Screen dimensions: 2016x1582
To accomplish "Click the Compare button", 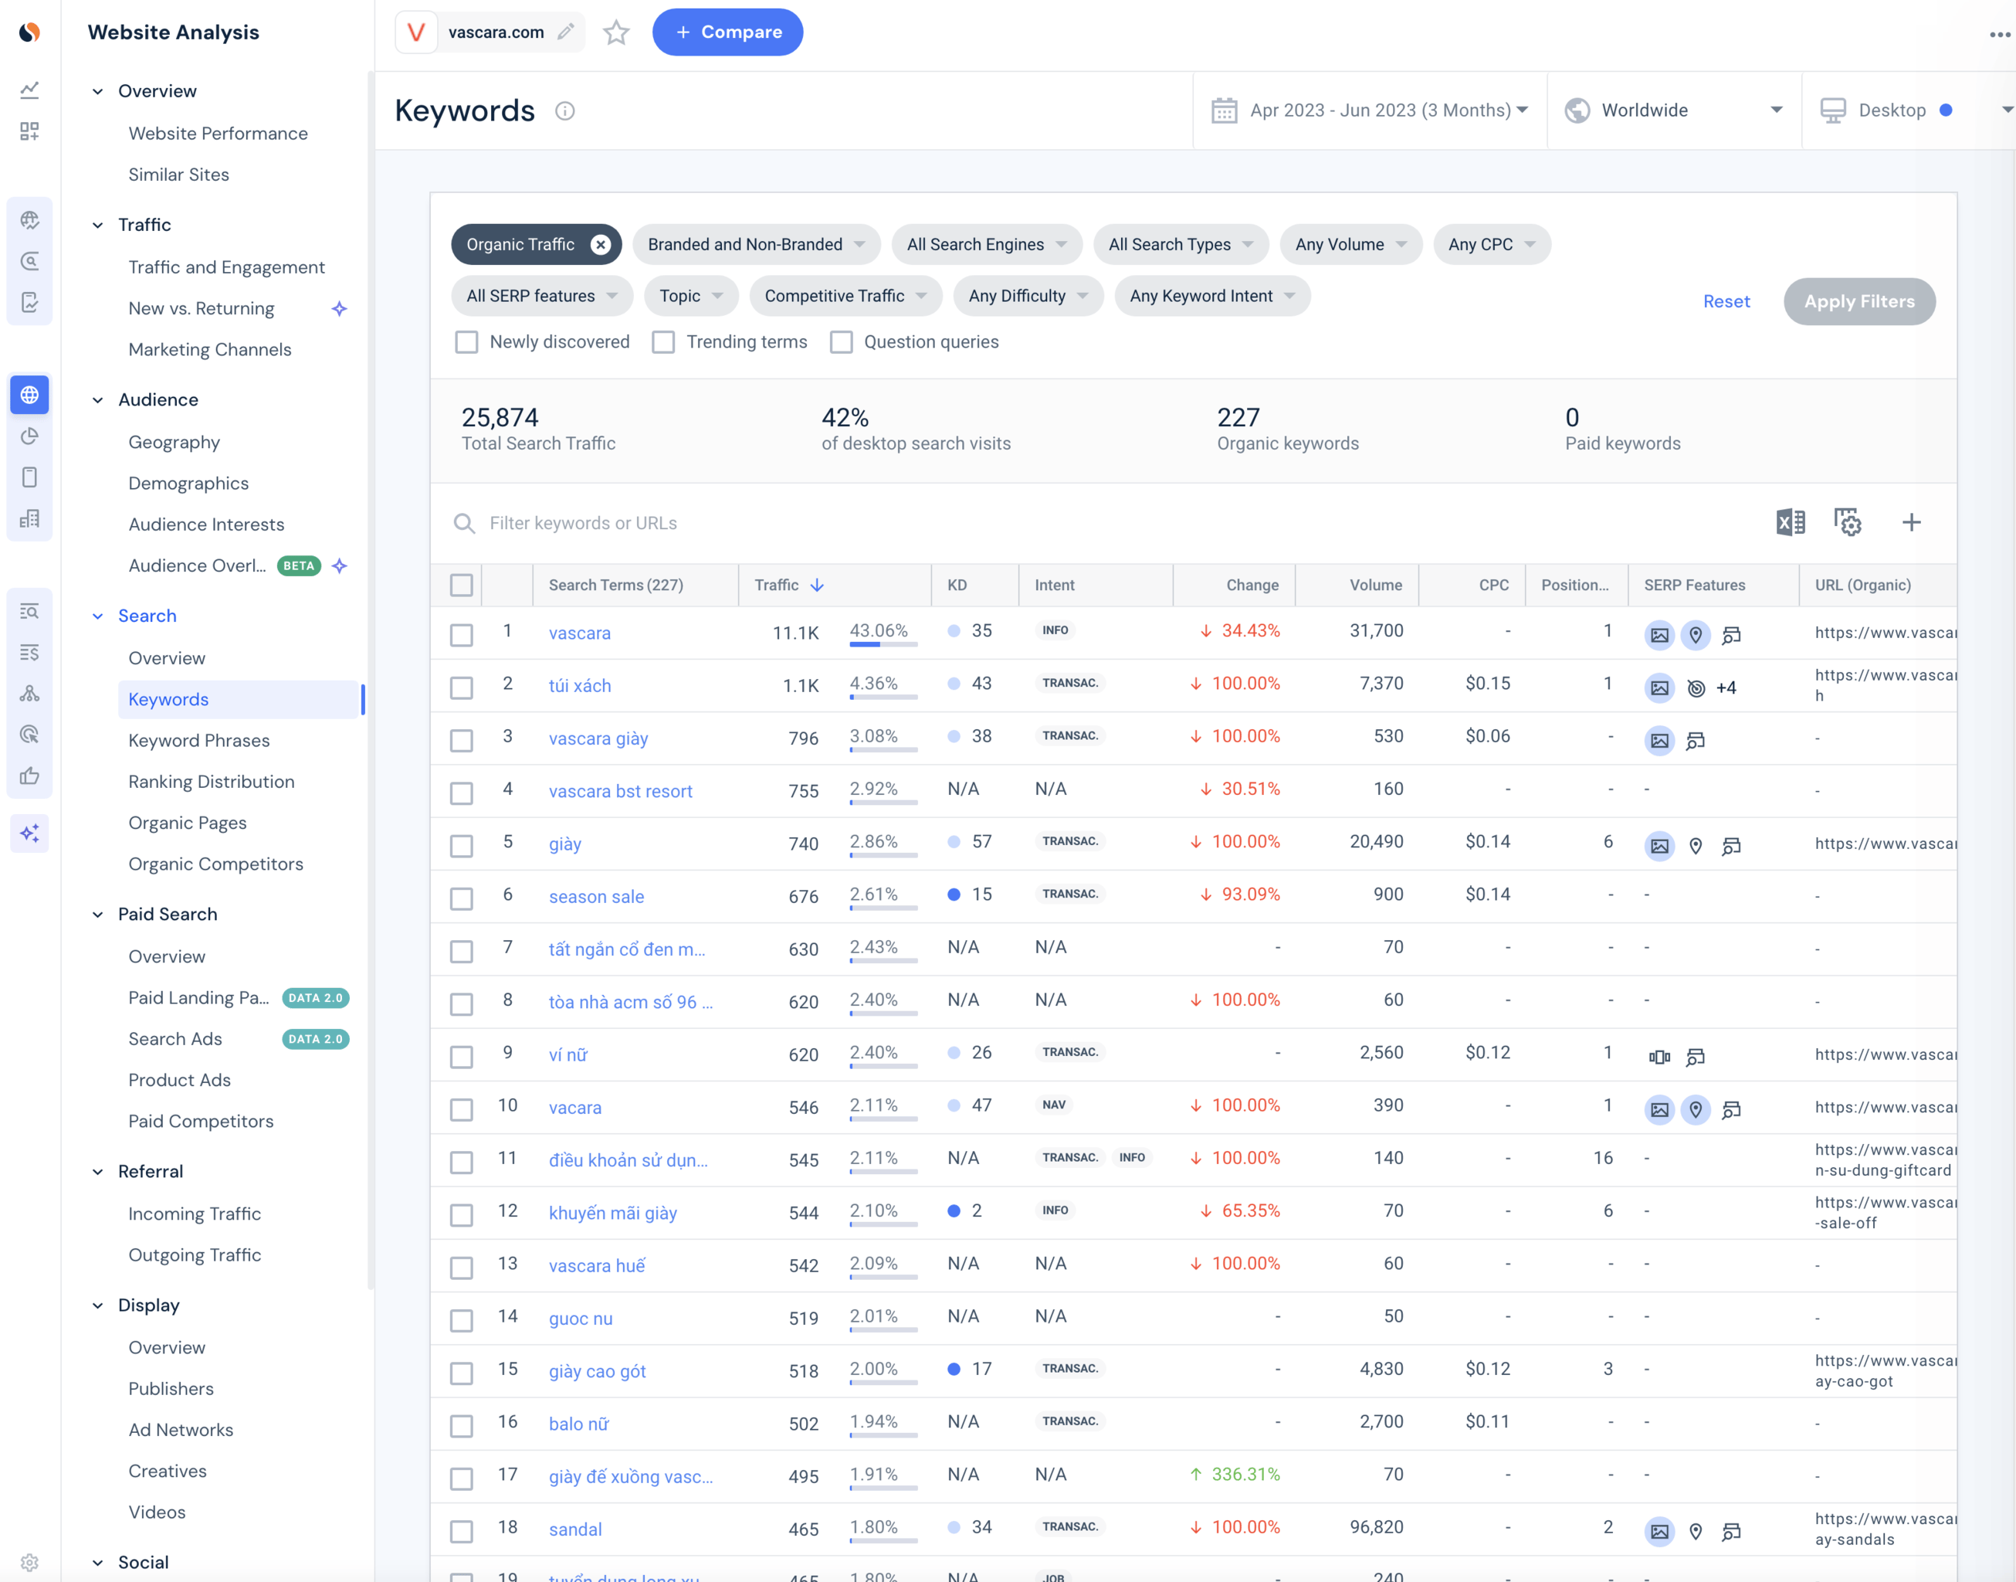I will (727, 32).
